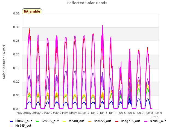Toggle the Nir840_out legend entry
Screen dimensions: 175x131
155,121
